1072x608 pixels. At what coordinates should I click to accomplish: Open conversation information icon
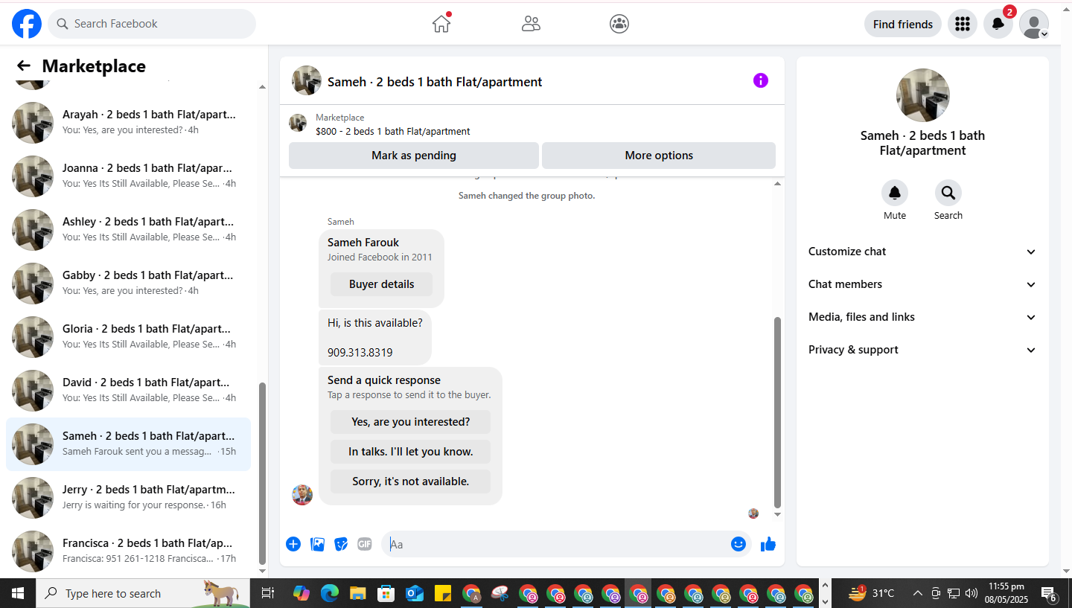760,80
